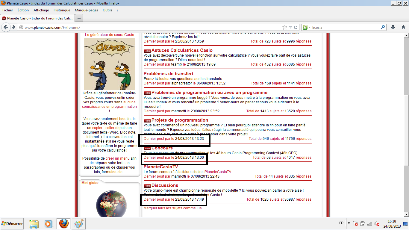Open the teamfx user profile link
The image size is (409, 230).
pyautogui.click(x=177, y=64)
